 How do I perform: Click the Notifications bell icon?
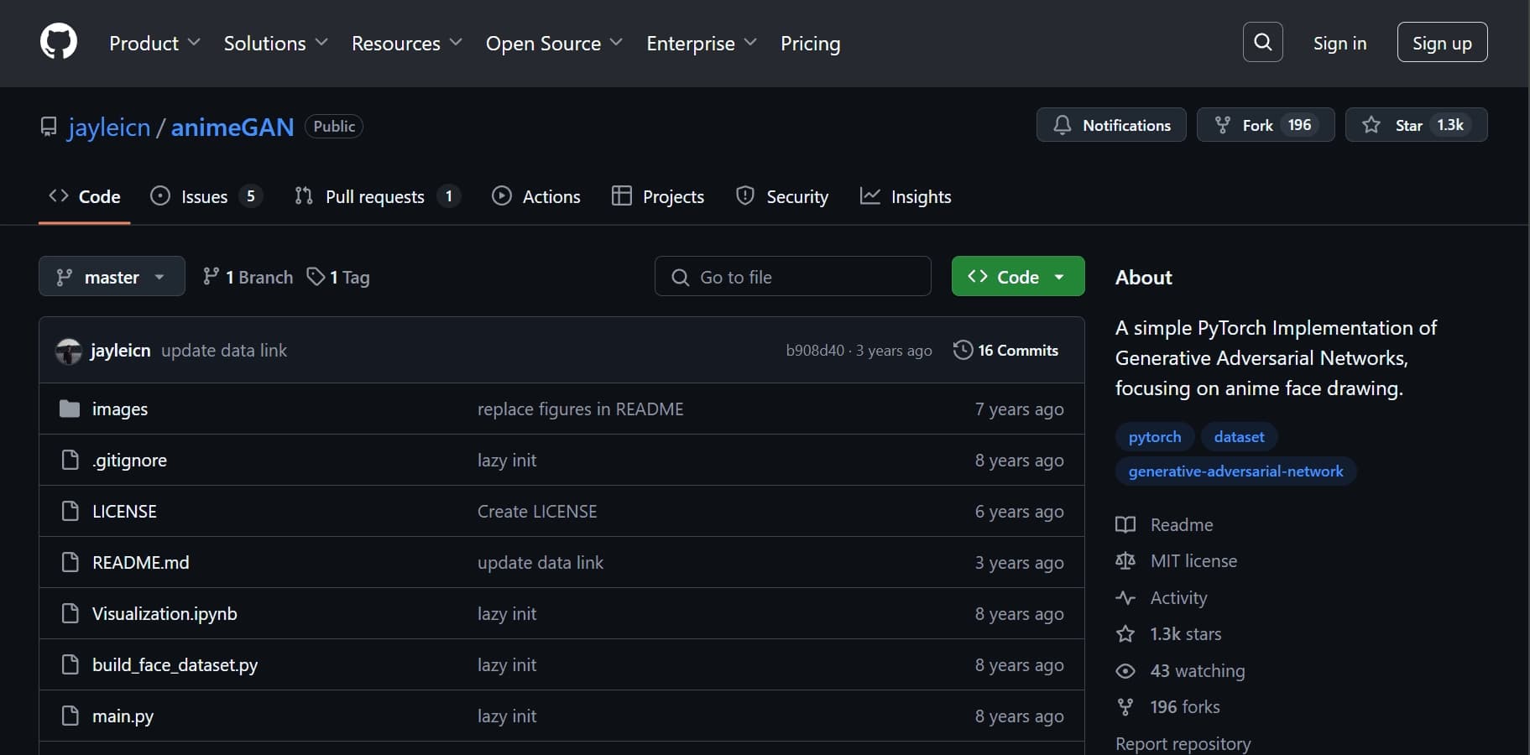[x=1063, y=125]
